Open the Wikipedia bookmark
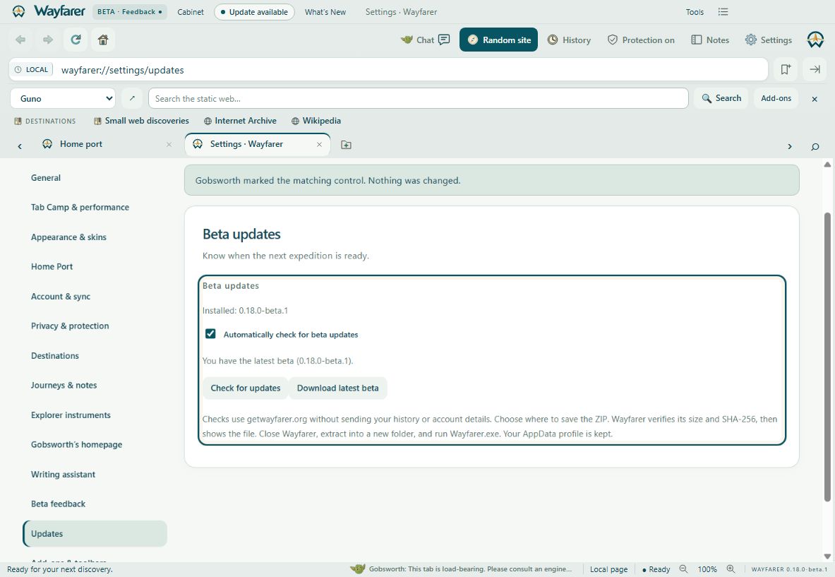 coord(316,121)
